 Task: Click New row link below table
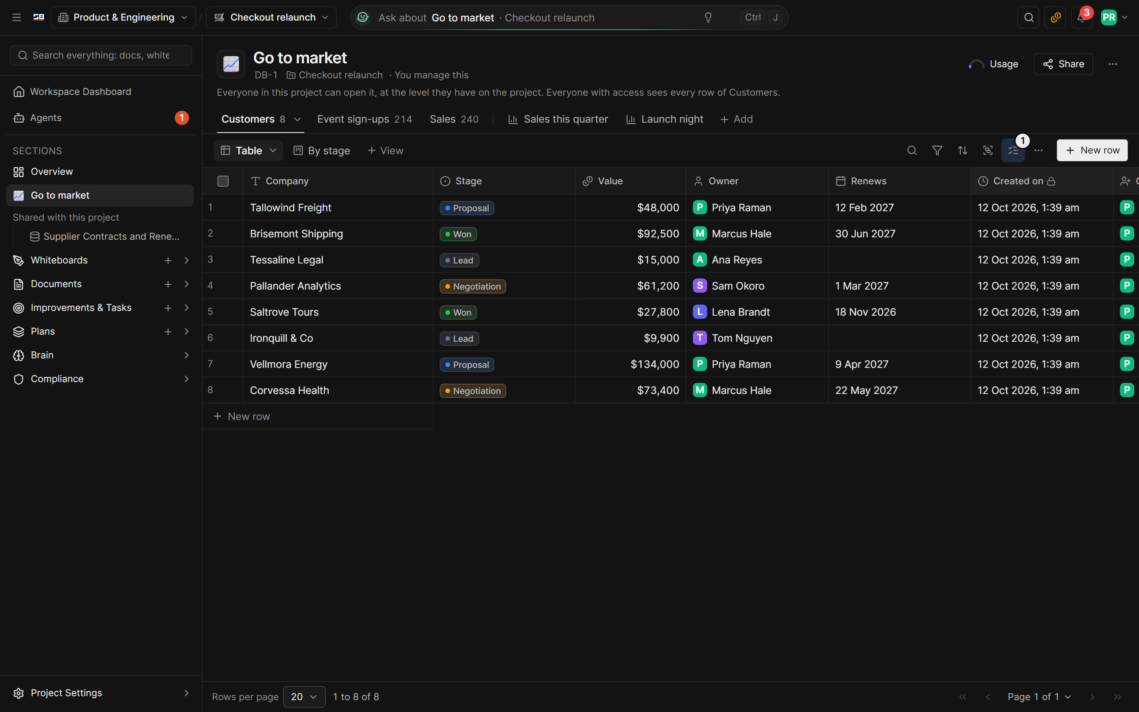(242, 416)
